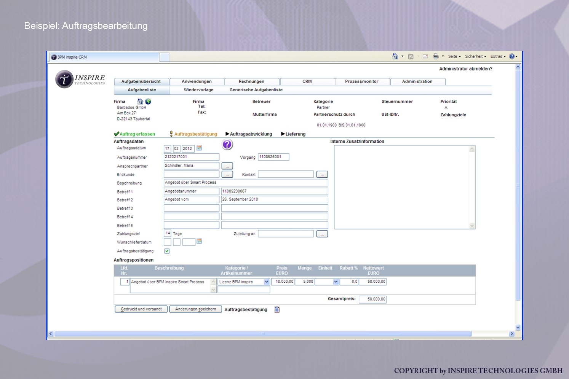569x379 pixels.
Task: Click the horizontal scrollbar at the bottom
Action: (263, 334)
